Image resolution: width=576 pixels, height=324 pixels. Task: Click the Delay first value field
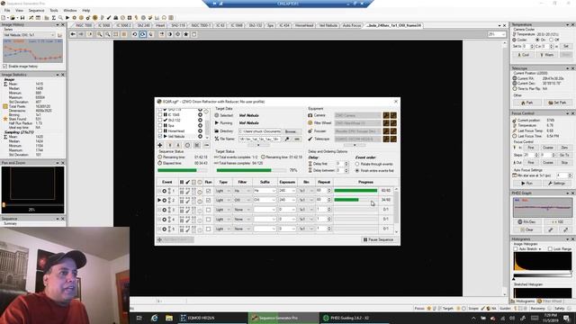(340, 164)
